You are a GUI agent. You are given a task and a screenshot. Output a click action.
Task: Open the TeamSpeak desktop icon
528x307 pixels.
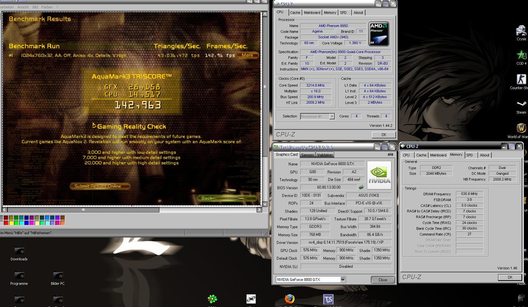pos(328,299)
